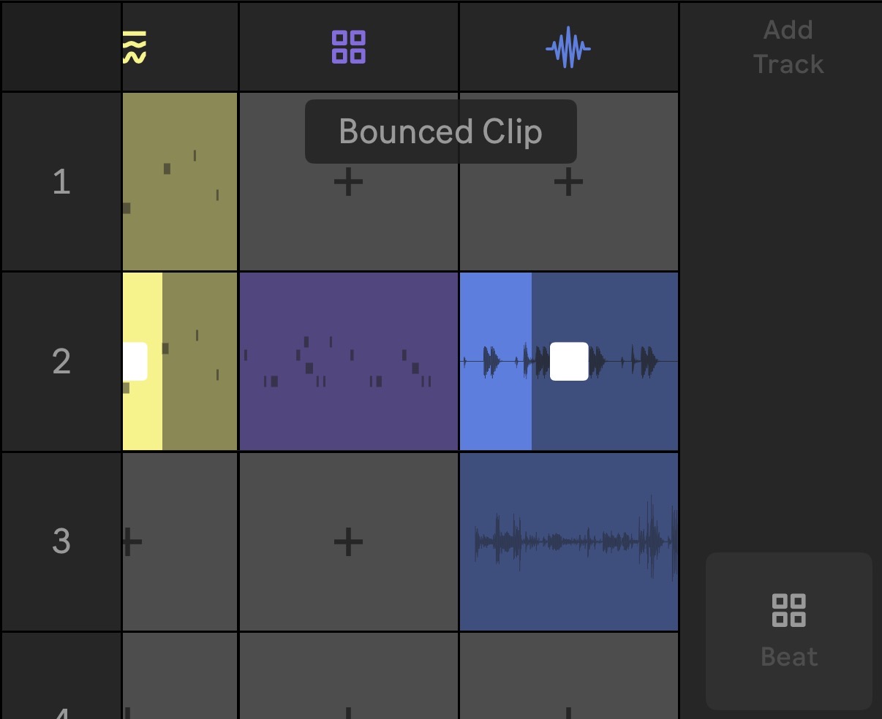The height and width of the screenshot is (719, 882).
Task: Select the blue audio clip in scene 3
Action: 569,541
